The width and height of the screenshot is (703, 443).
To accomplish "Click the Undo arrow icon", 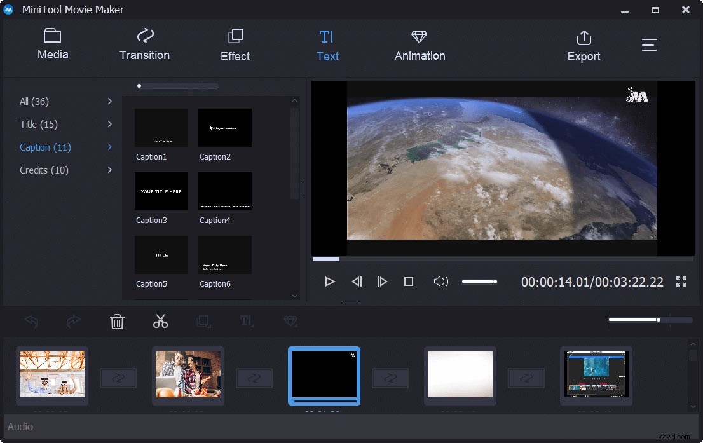I will pos(31,321).
